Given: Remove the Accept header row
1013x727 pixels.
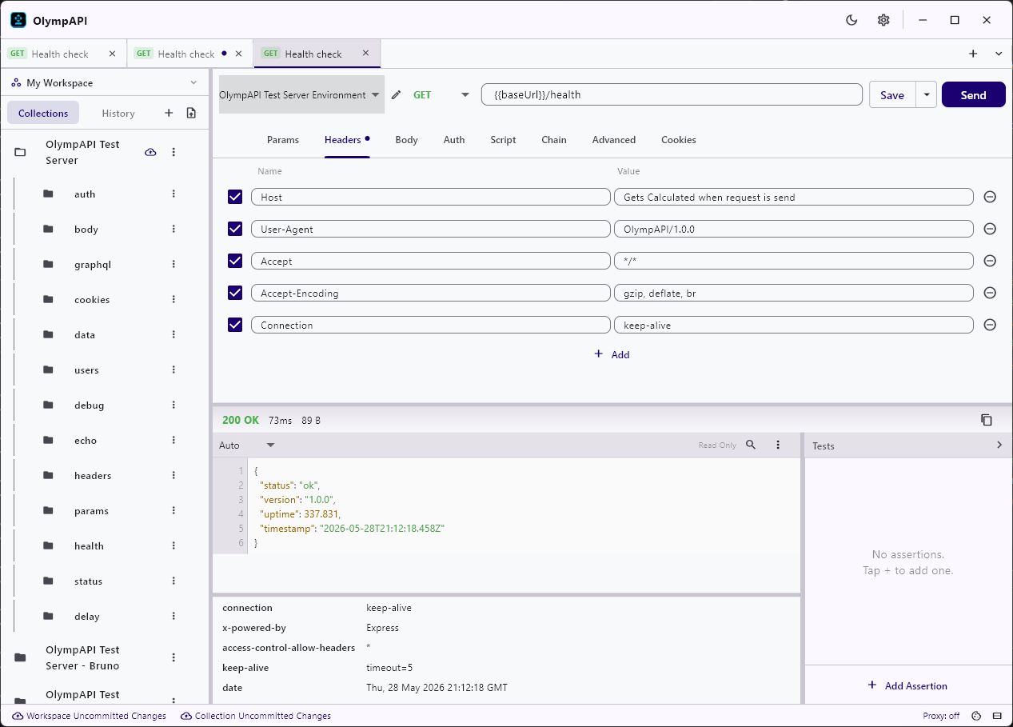Looking at the screenshot, I should (990, 261).
